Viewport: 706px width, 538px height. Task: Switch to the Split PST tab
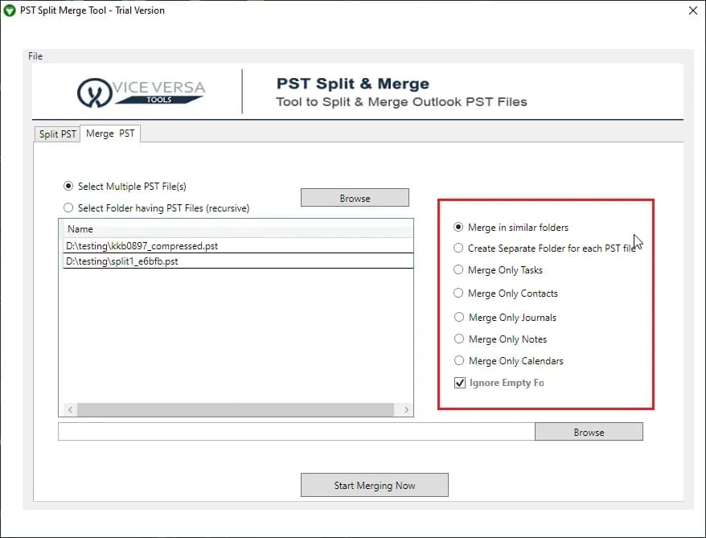(x=57, y=134)
